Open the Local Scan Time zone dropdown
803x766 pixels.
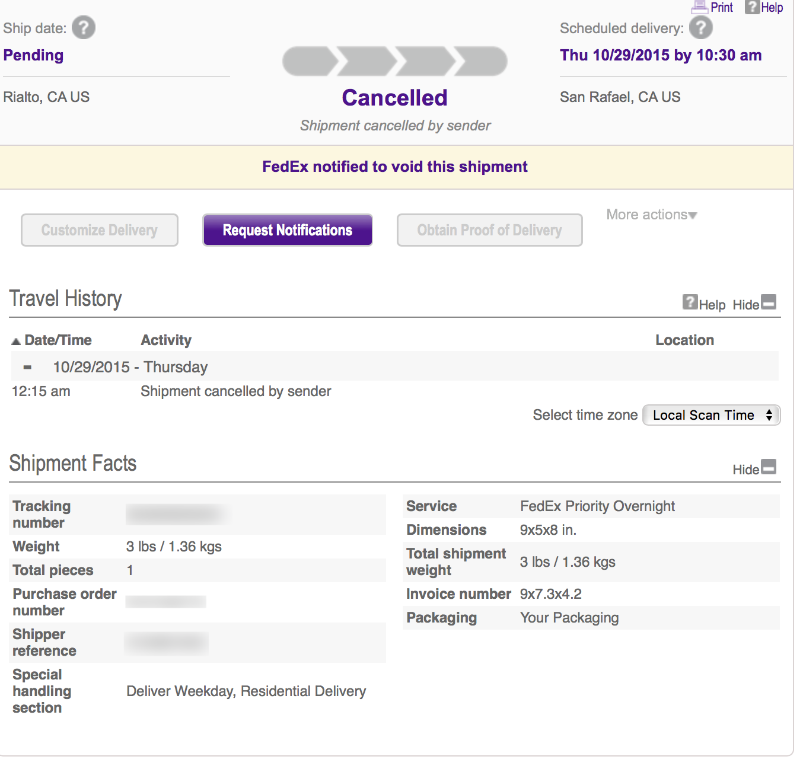pos(712,415)
